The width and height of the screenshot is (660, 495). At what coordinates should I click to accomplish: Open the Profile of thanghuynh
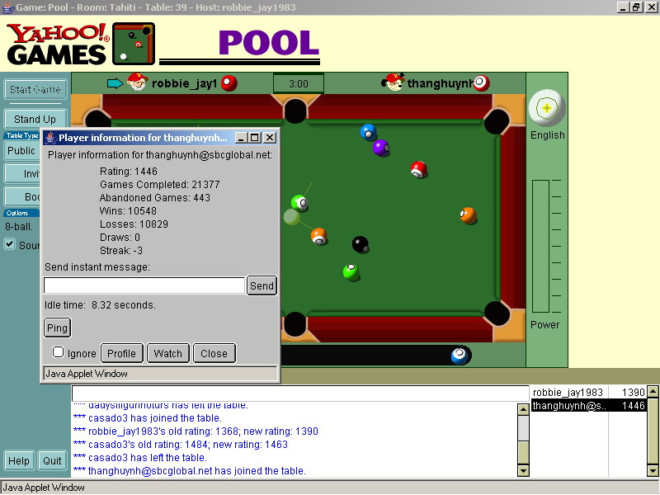coord(121,353)
